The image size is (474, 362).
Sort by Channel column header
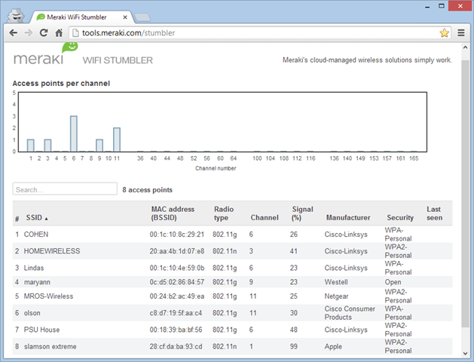click(265, 218)
